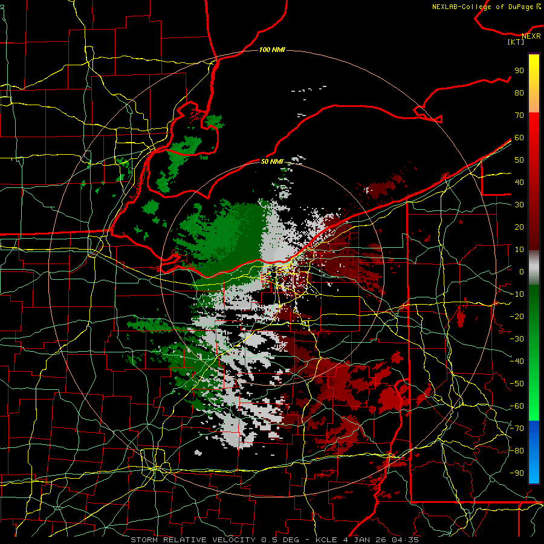The width and height of the screenshot is (544, 544).
Task: Click the 100 NMI range ring label
Action: (272, 50)
